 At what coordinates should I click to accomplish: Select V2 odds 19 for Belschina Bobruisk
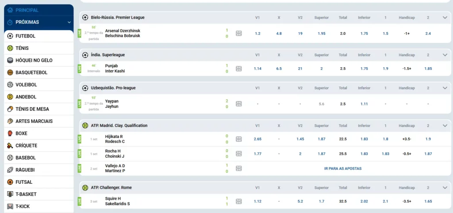click(x=300, y=34)
